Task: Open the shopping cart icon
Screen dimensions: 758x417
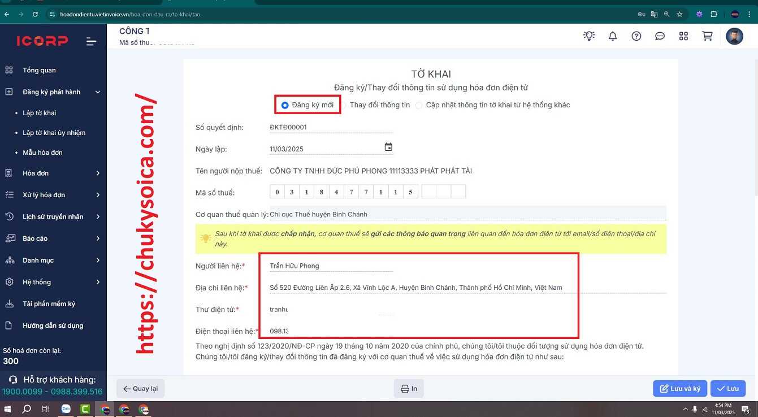Action: [707, 36]
